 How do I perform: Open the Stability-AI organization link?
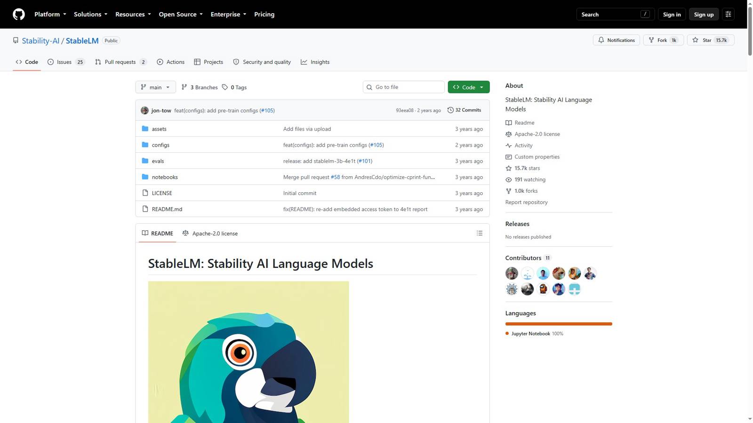point(40,40)
